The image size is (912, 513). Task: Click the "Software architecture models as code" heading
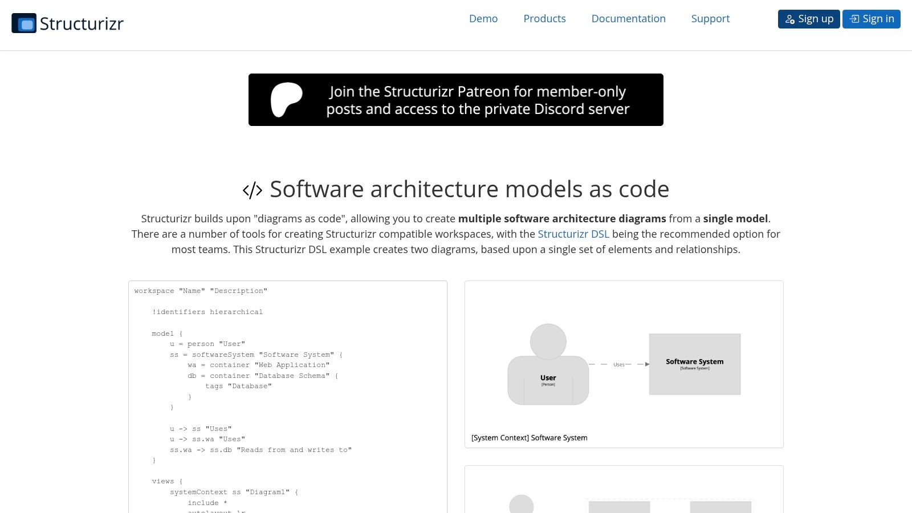pos(469,189)
